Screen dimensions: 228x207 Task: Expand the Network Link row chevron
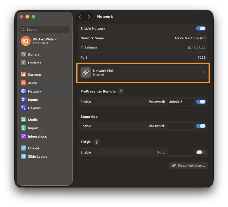point(204,73)
